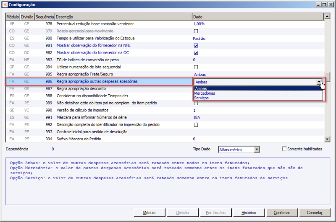Image resolution: width=336 pixels, height=222 pixels.
Task: Sort by the Sequência column header
Action: point(45,17)
